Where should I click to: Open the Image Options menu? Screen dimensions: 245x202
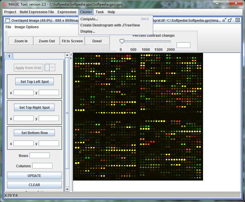(x=27, y=27)
